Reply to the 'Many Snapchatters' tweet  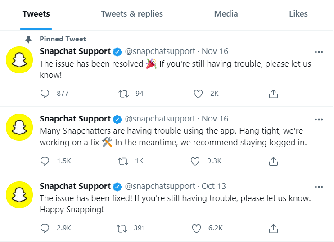tap(45, 161)
